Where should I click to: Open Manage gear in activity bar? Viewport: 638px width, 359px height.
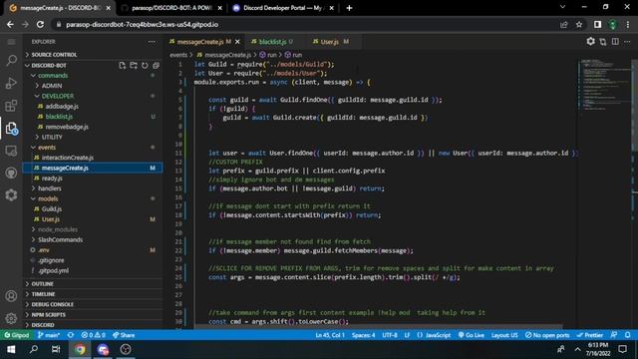(x=11, y=318)
